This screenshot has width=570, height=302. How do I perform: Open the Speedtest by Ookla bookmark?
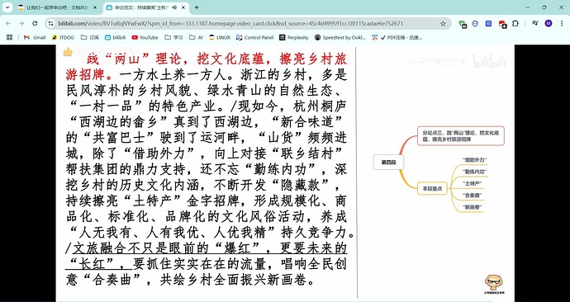tap(340, 37)
